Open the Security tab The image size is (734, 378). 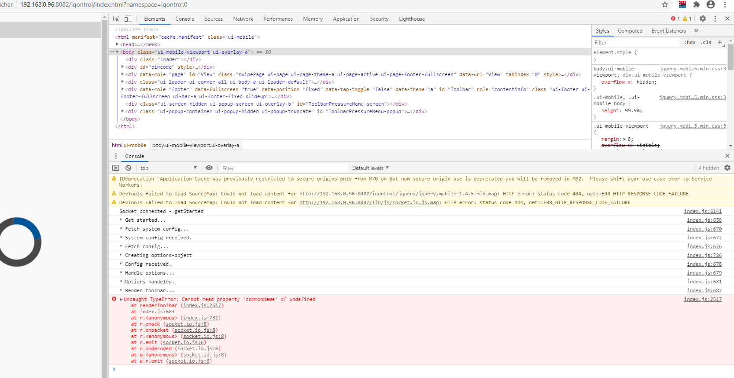[x=379, y=19]
